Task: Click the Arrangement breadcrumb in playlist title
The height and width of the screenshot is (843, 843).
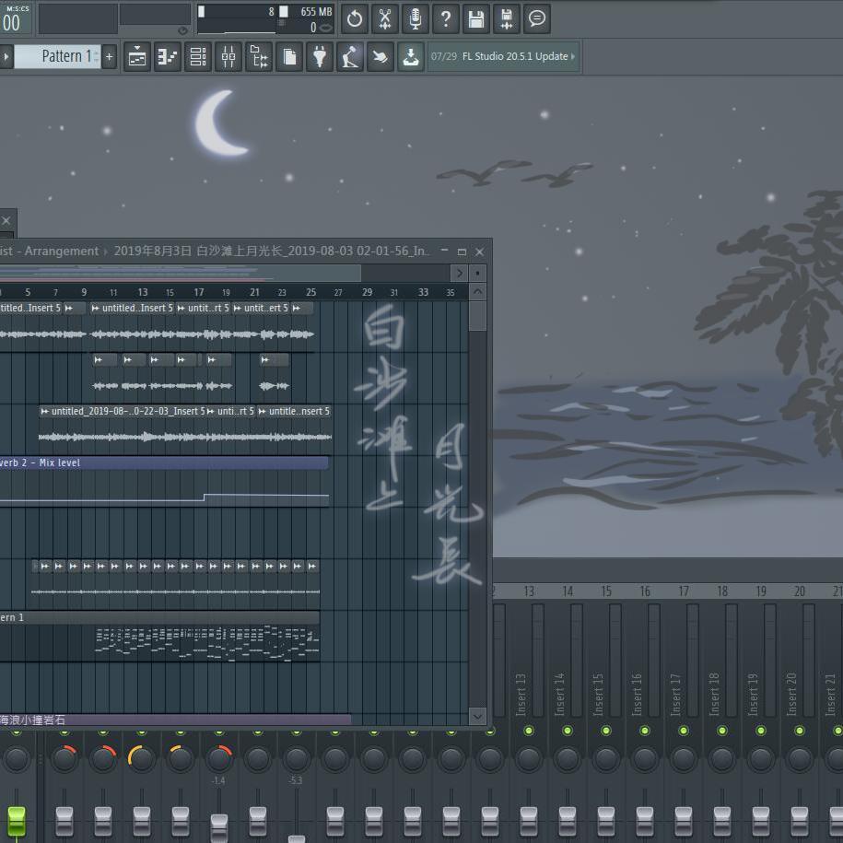Action: 61,251
